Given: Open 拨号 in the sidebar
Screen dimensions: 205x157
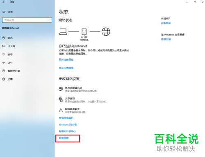Looking at the screenshot, I should [x=10, y=55].
